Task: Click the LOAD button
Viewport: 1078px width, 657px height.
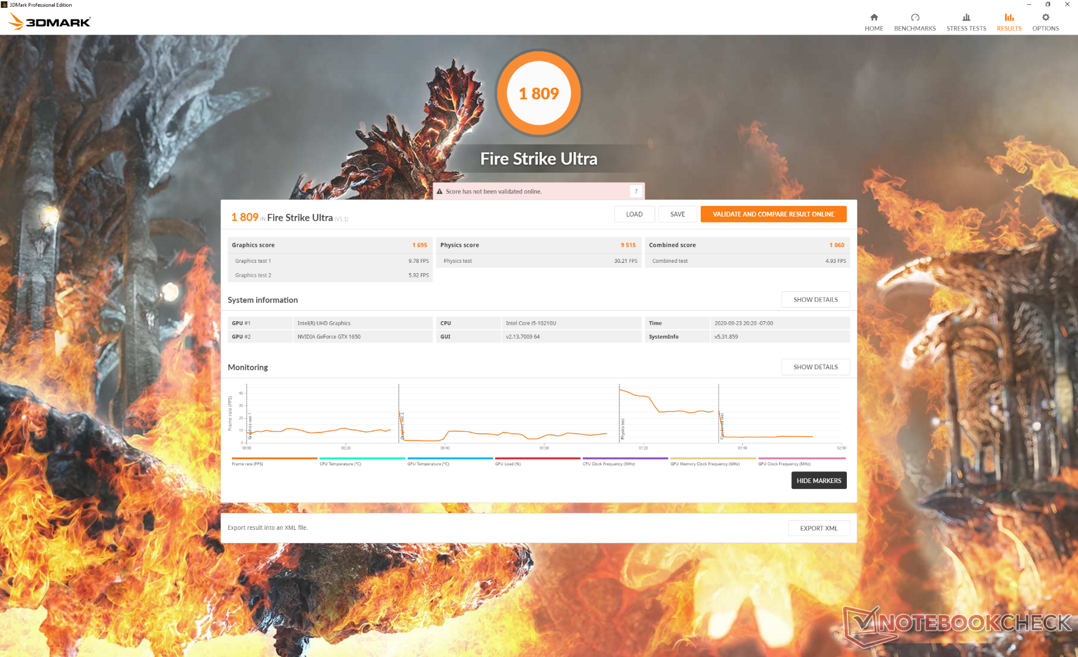Action: click(635, 214)
